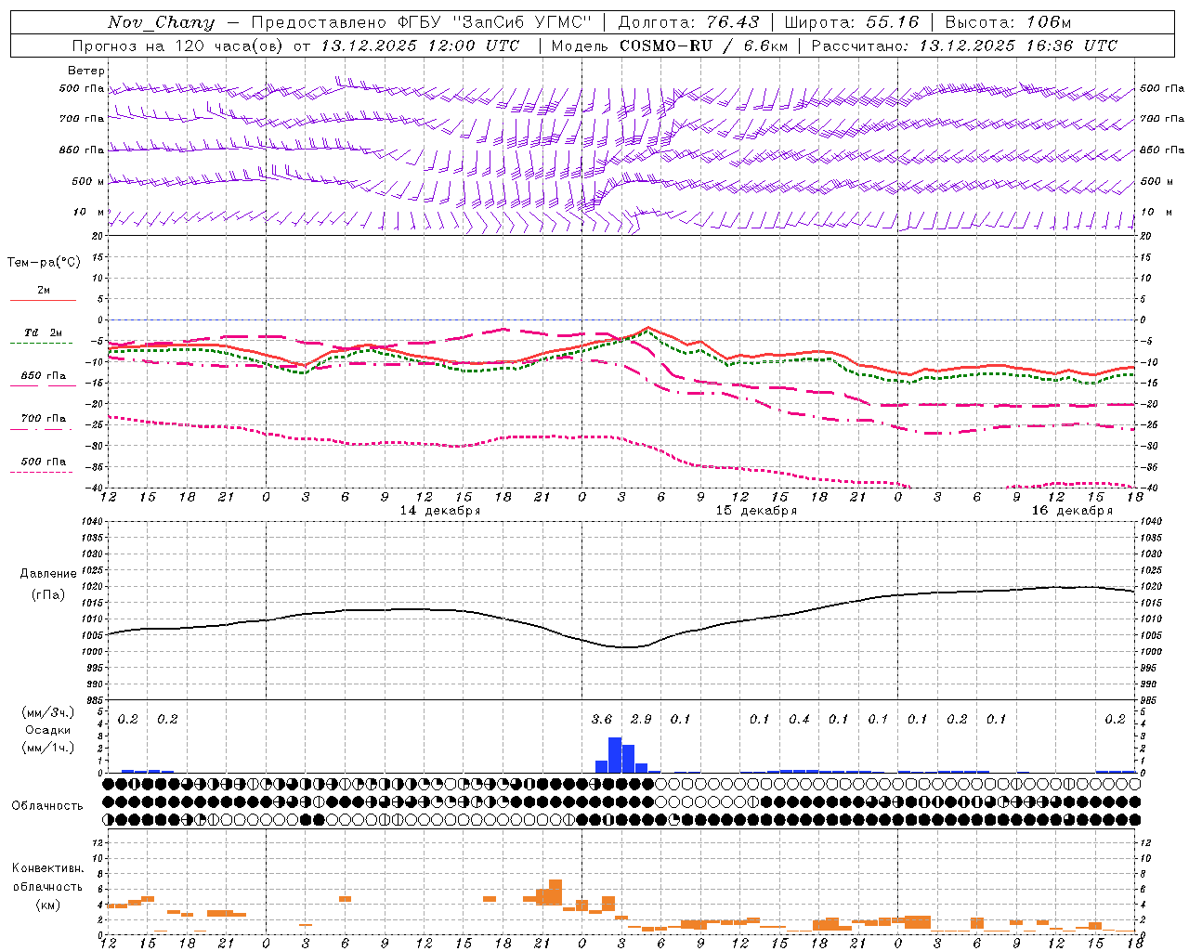Click the "14 декабря" date label

coord(440,511)
